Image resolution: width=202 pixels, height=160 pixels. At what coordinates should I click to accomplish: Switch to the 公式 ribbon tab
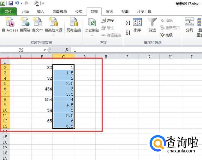pos(79,11)
